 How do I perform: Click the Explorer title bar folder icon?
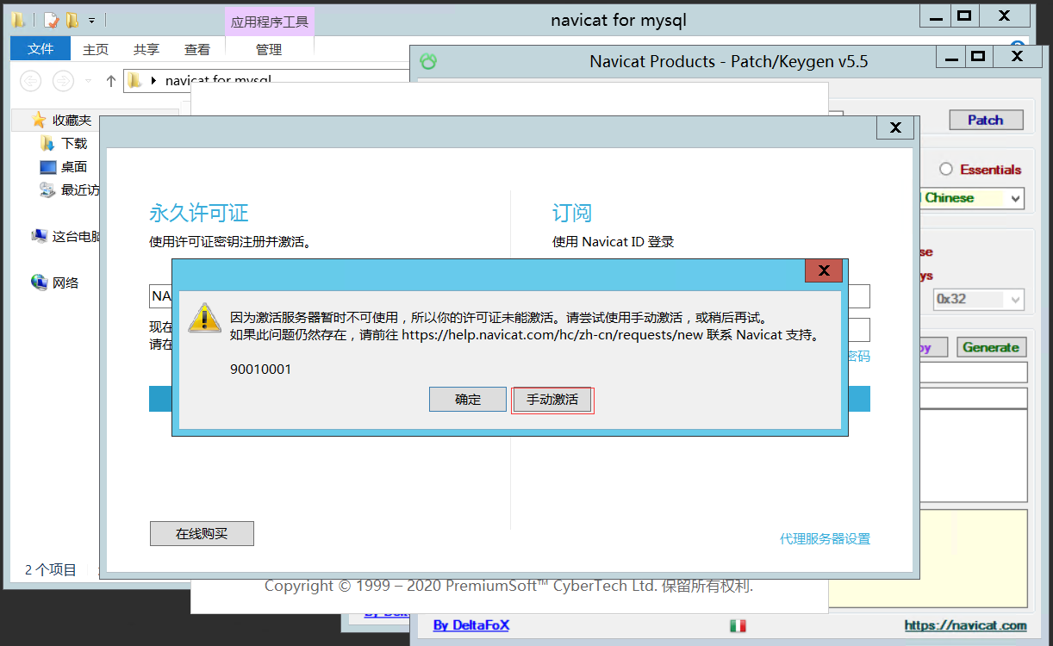coord(18,20)
